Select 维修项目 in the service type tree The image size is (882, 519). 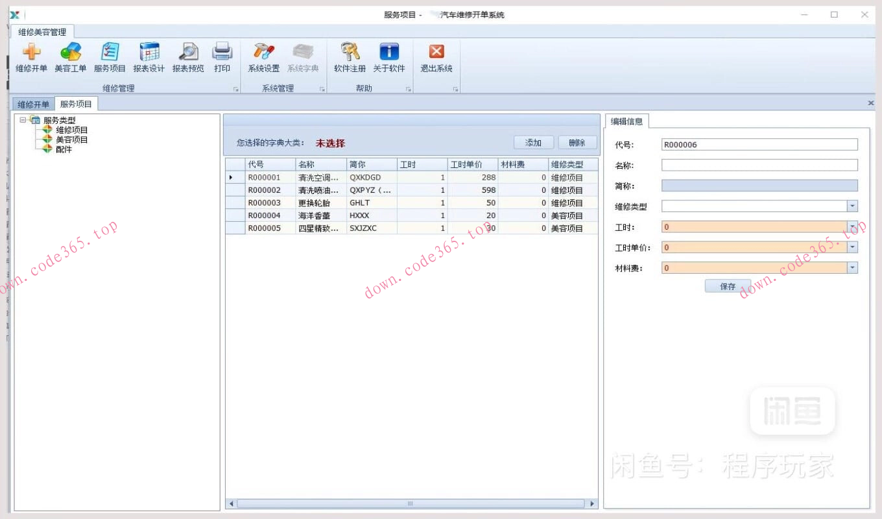71,130
